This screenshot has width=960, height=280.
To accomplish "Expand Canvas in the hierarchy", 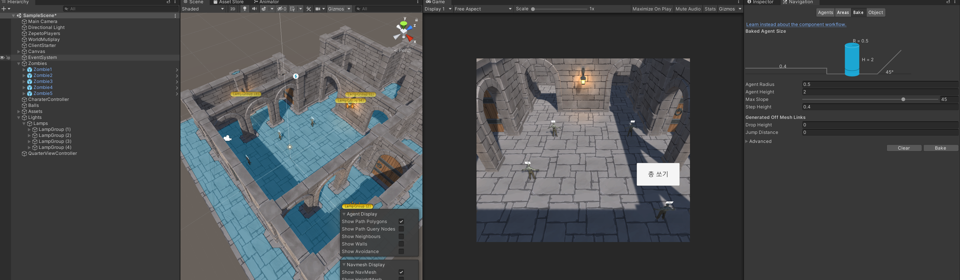I will (x=19, y=52).
